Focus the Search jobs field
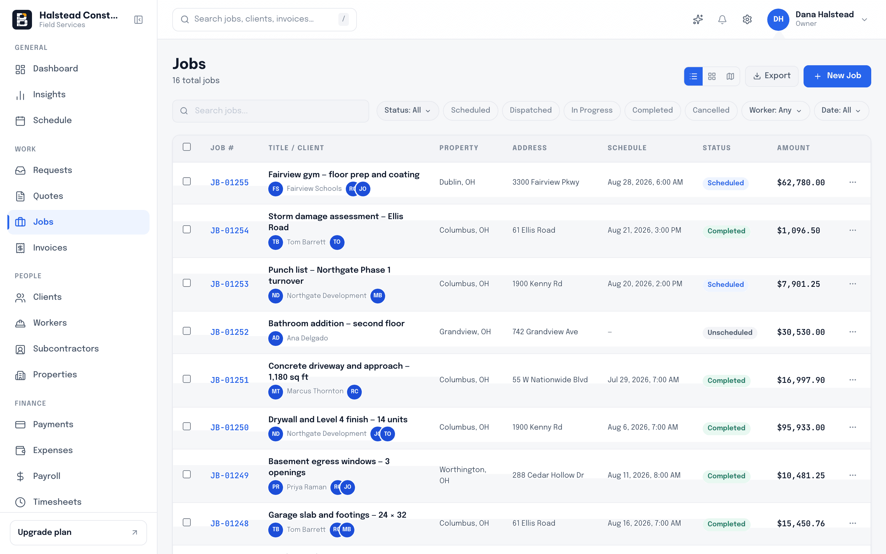 270,111
